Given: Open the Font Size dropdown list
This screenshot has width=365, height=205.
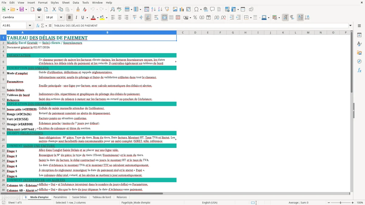Looking at the screenshot, I should [x=61, y=18].
